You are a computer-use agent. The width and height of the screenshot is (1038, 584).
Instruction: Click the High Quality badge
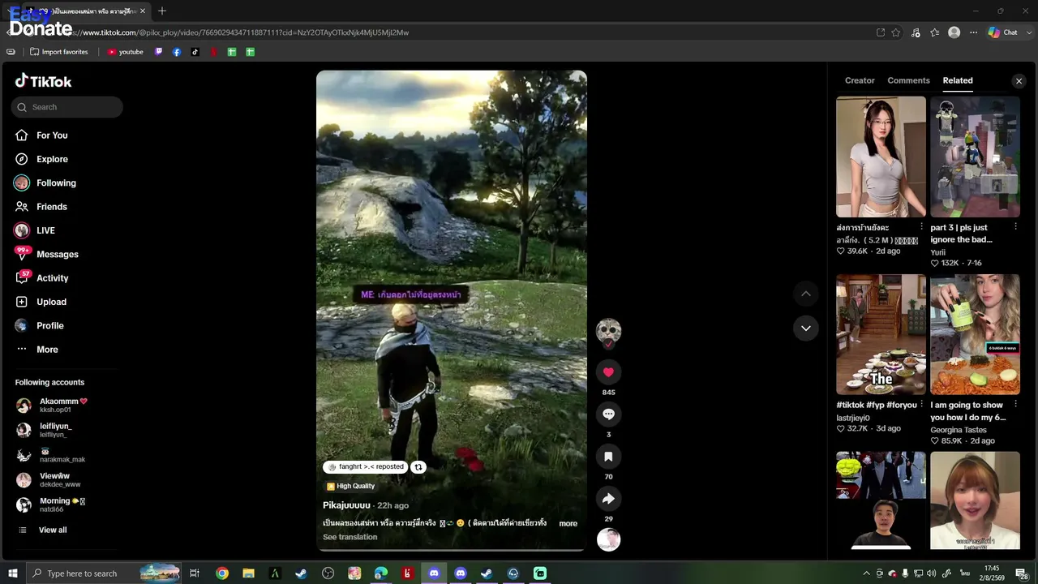(x=350, y=487)
